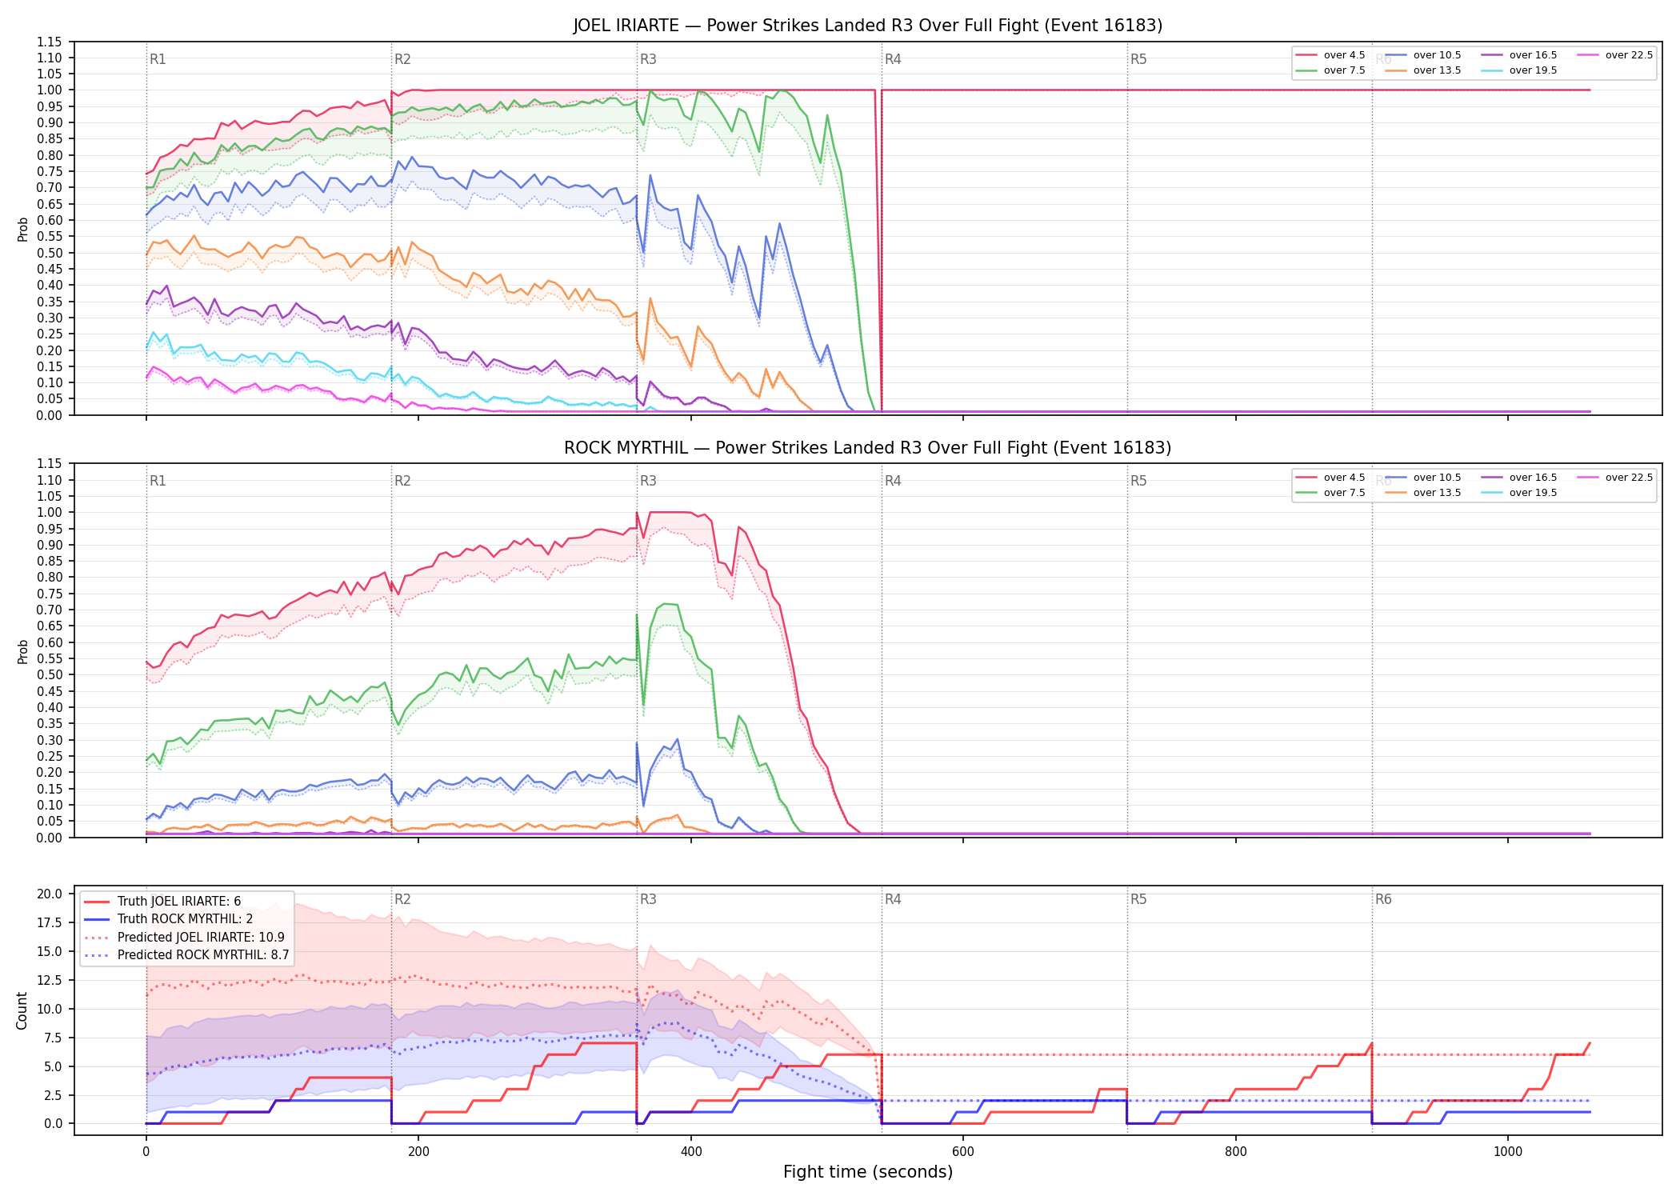1680x1200 pixels.
Task: Click the 'Count' y-axis label
Action: [x=22, y=1010]
